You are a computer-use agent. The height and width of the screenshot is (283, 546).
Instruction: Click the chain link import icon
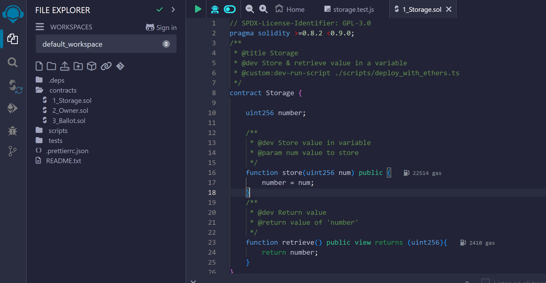coord(106,66)
